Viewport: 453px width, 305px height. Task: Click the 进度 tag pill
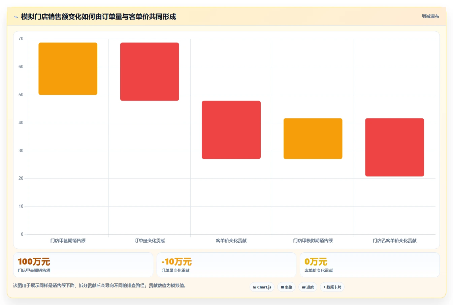click(308, 287)
